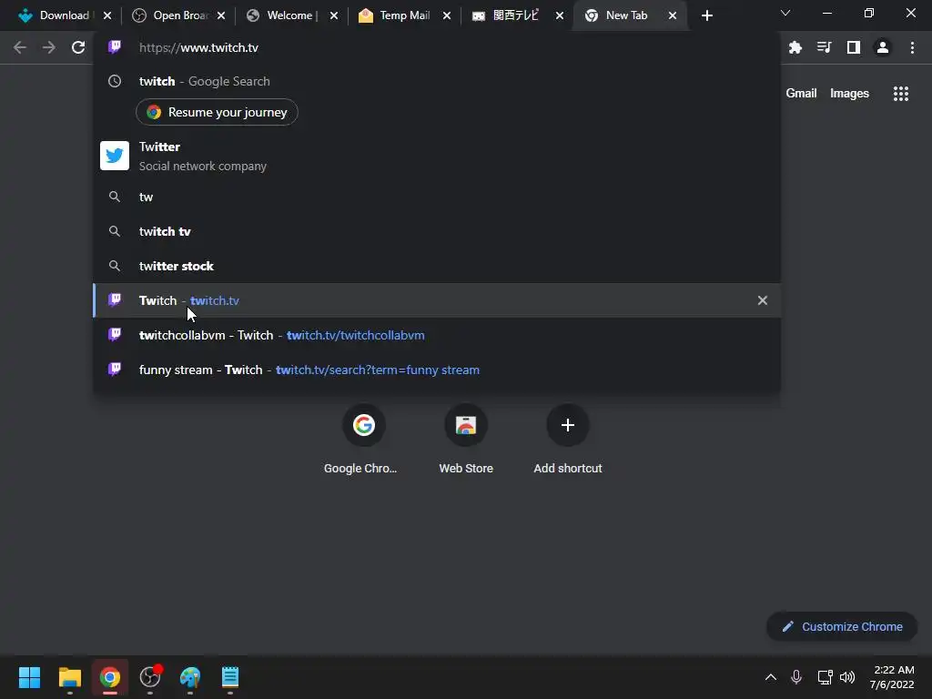Click the Customize Chrome button
The height and width of the screenshot is (699, 932).
pyautogui.click(x=842, y=626)
